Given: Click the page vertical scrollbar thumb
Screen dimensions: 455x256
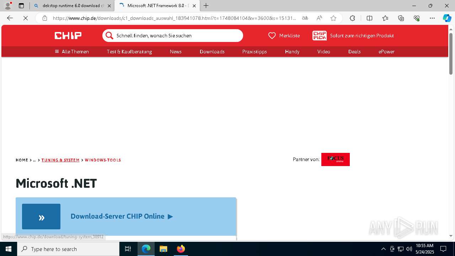Looking at the screenshot, I should tap(451, 53).
